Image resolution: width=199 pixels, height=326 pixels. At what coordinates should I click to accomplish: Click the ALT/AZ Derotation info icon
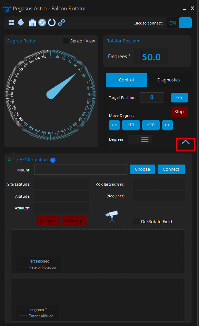(x=53, y=160)
